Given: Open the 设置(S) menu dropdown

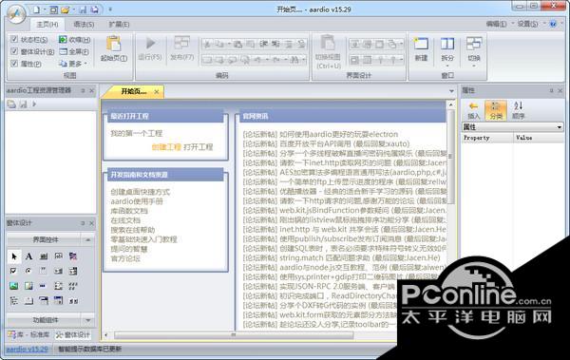Looking at the screenshot, I should coord(531,24).
